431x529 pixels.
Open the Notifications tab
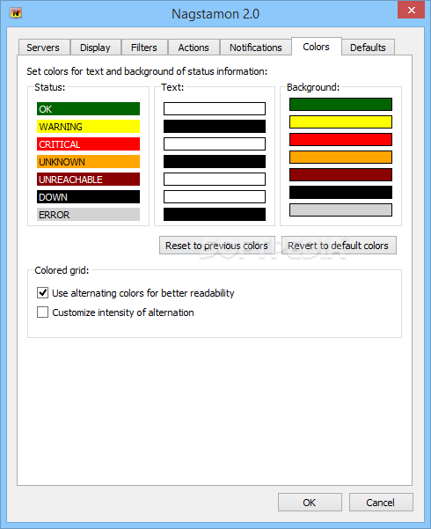256,48
